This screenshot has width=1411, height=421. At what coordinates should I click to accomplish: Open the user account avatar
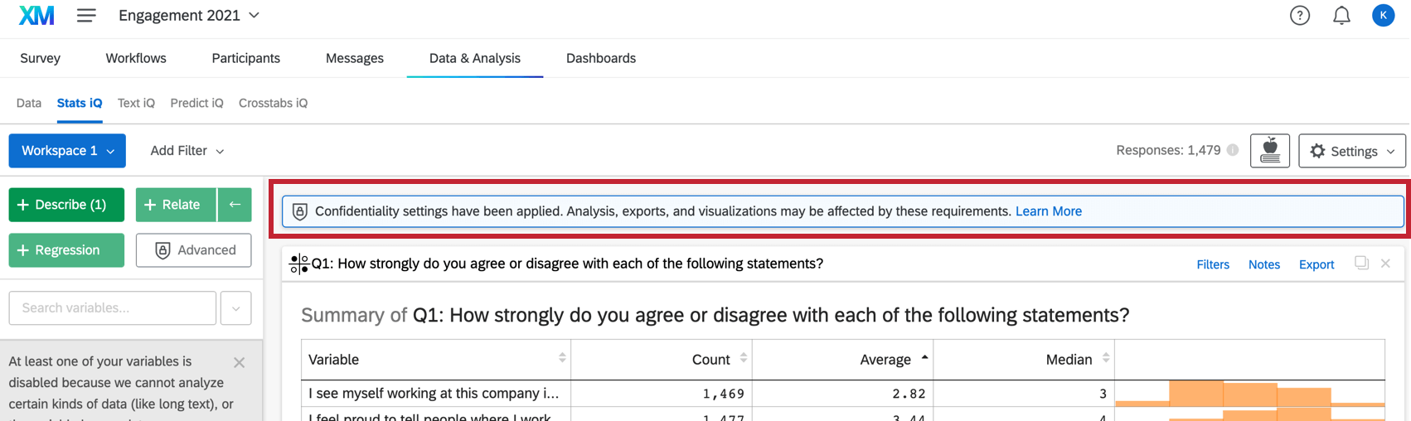(1383, 16)
